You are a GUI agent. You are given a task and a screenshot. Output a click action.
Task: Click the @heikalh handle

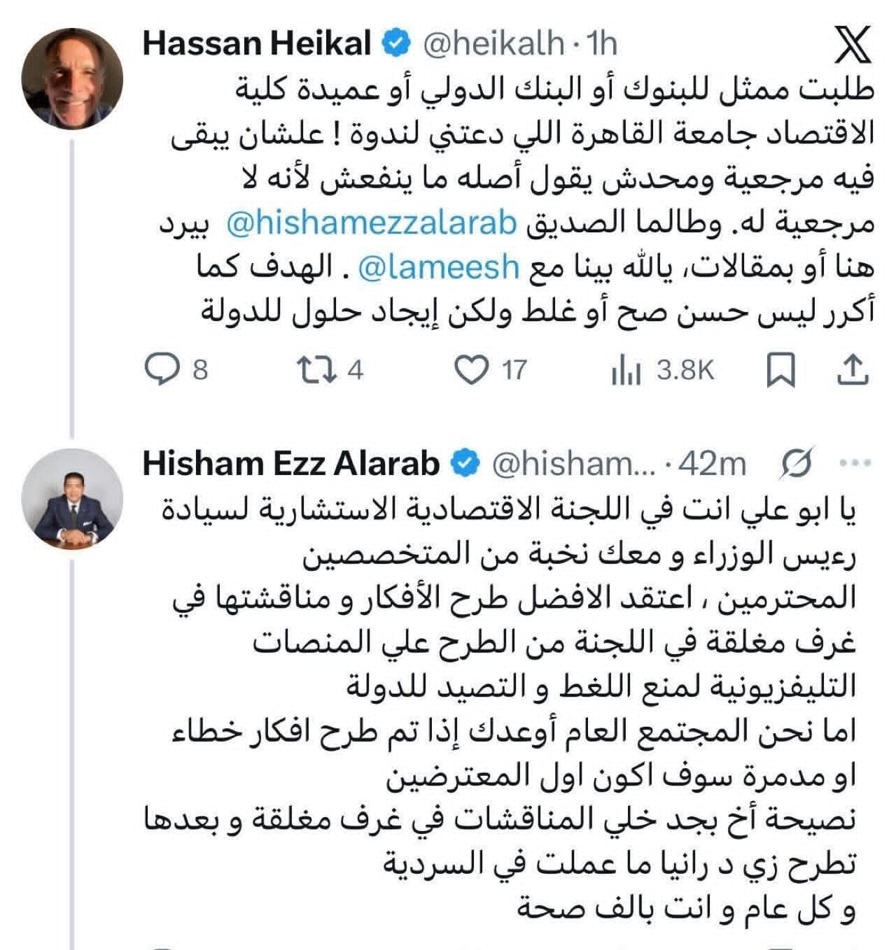[x=494, y=44]
